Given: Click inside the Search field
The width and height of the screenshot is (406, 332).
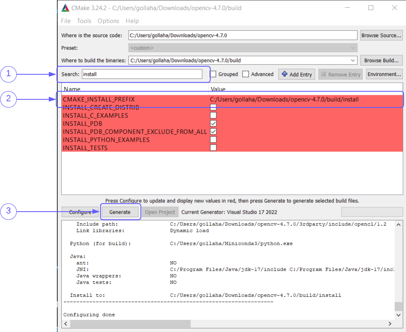Looking at the screenshot, I should [141, 74].
